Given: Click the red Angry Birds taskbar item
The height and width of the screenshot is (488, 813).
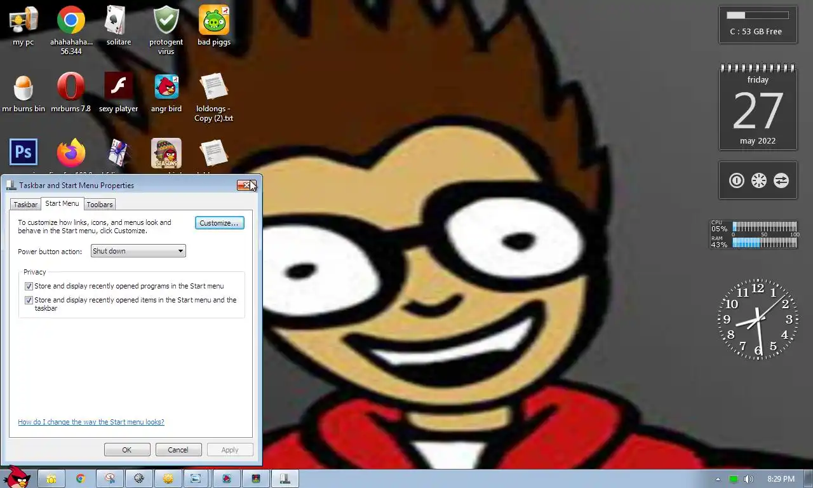Looking at the screenshot, I should (x=227, y=478).
